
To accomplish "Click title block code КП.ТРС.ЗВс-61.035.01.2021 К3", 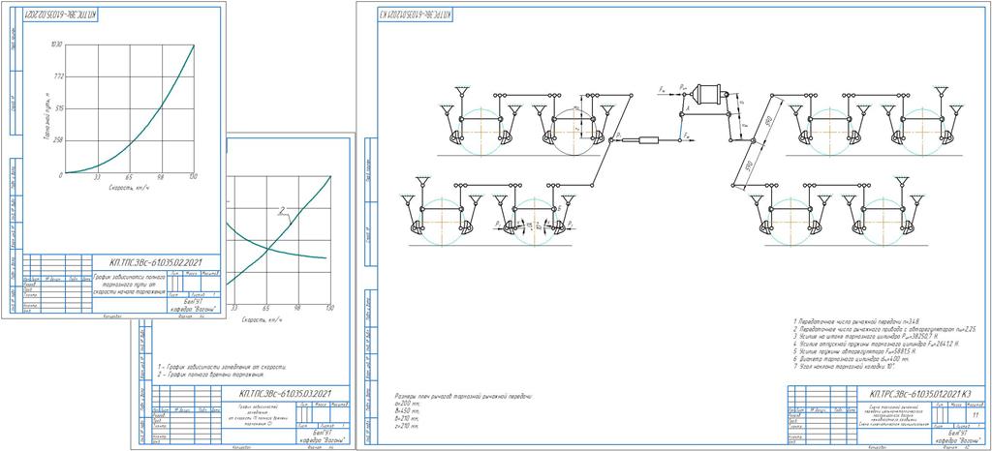I will (x=921, y=393).
